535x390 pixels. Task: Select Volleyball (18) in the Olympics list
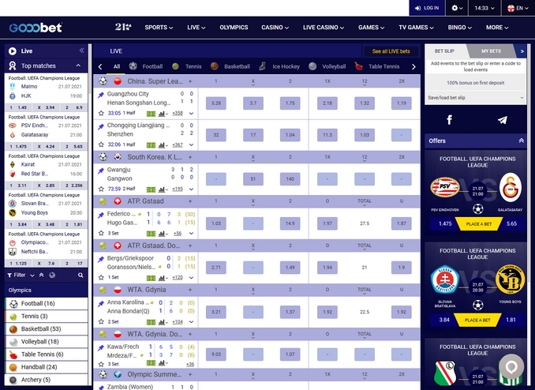[47, 342]
